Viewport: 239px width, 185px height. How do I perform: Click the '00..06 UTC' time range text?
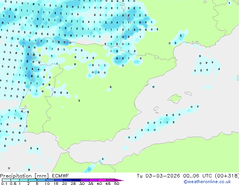coord(198,176)
